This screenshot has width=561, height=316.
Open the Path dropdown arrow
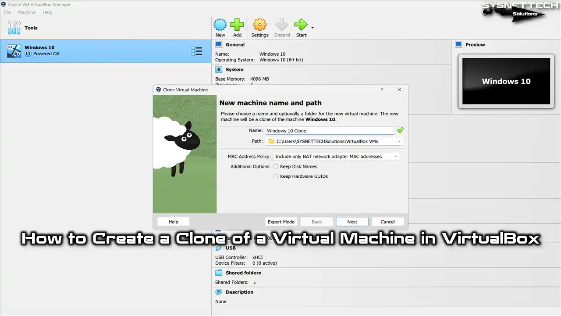point(399,141)
